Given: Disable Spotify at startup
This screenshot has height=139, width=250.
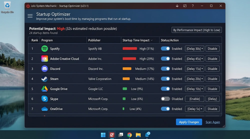Looking at the screenshot, I should (x=212, y=49).
